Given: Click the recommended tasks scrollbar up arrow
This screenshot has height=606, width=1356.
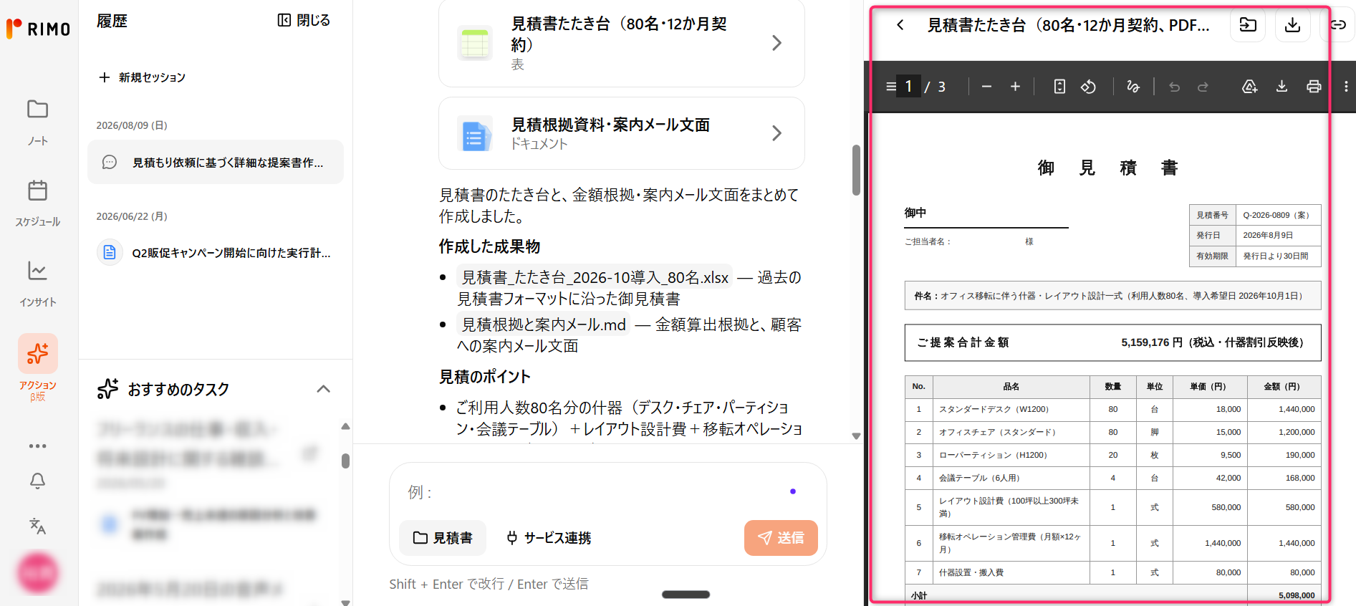Looking at the screenshot, I should (x=346, y=426).
